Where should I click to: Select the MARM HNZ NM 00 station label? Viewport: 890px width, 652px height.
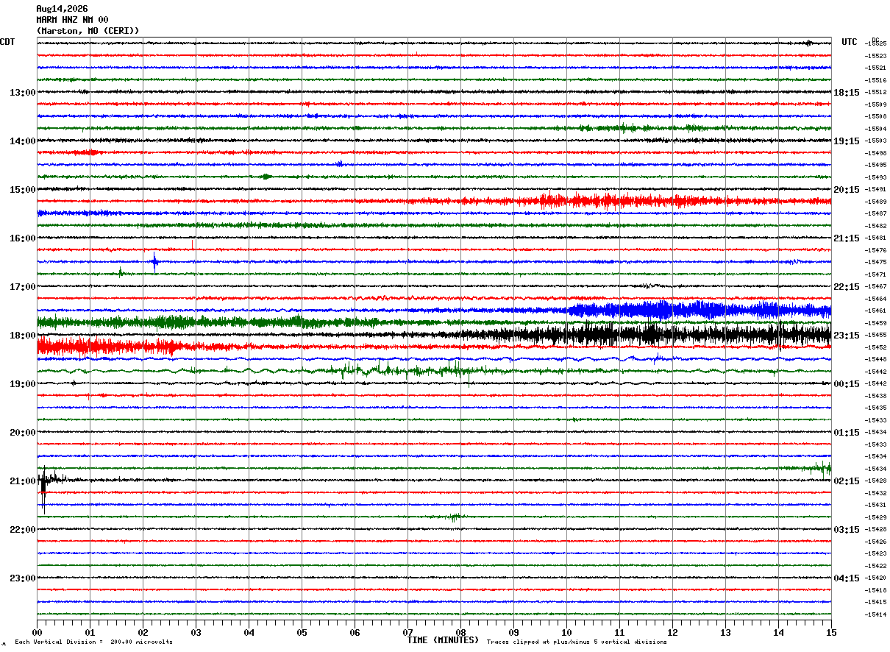pyautogui.click(x=72, y=20)
